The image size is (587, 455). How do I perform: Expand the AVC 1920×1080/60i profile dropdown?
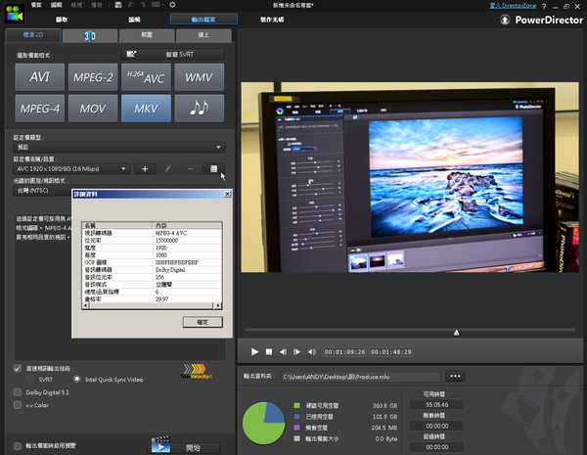(x=124, y=169)
